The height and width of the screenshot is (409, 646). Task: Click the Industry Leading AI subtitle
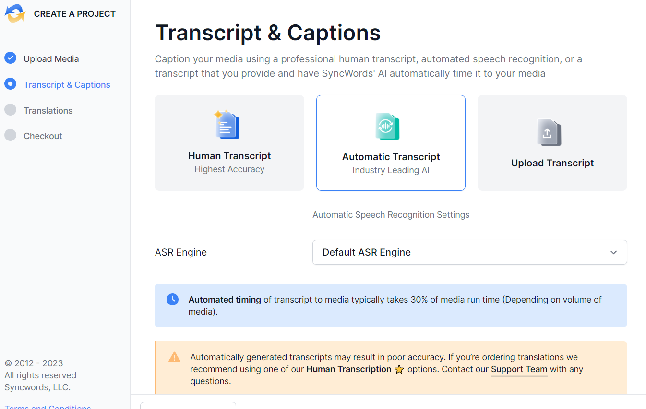[391, 170]
